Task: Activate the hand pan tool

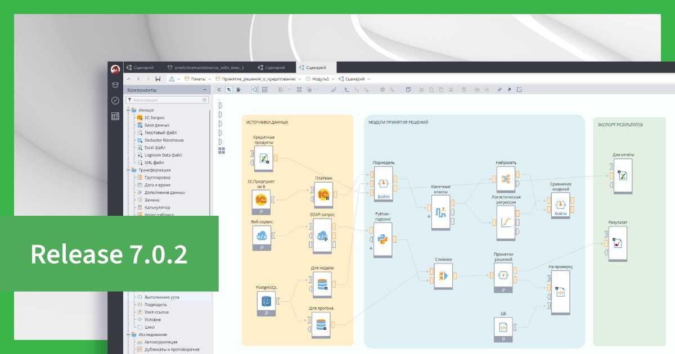Action: 238,89
